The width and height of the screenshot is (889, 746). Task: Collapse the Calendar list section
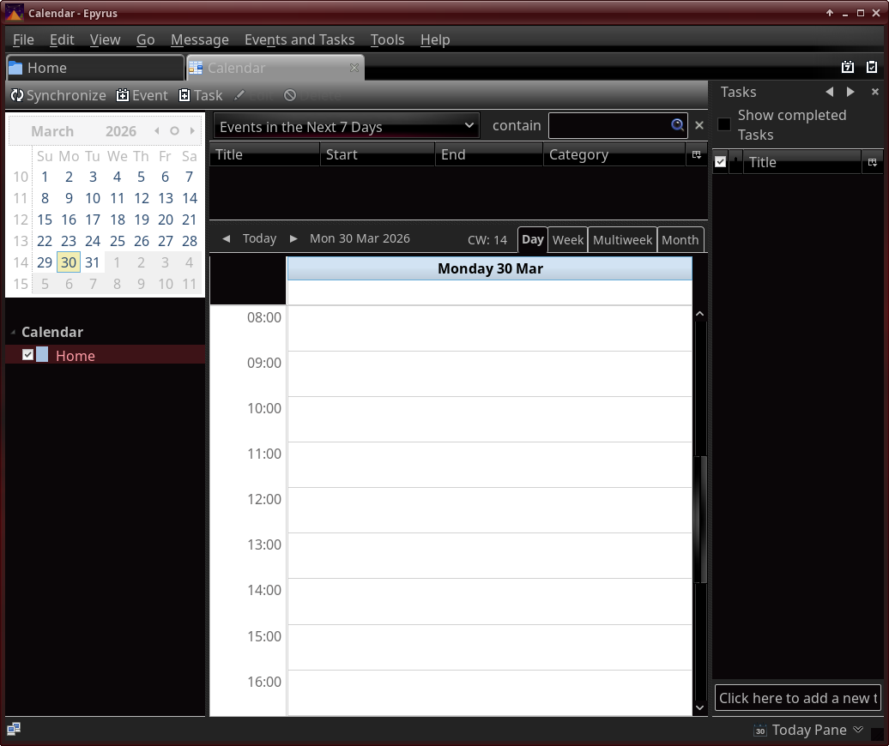click(13, 332)
